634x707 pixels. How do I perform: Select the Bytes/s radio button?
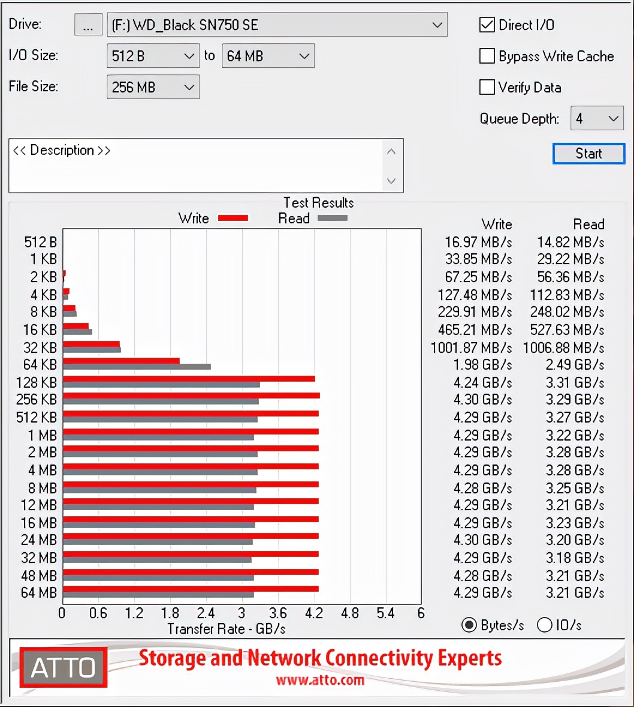pos(469,625)
